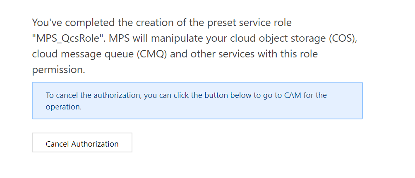Click the "MPS_QcsRole" role name text
The width and height of the screenshot is (415, 178).
pyautogui.click(x=69, y=38)
